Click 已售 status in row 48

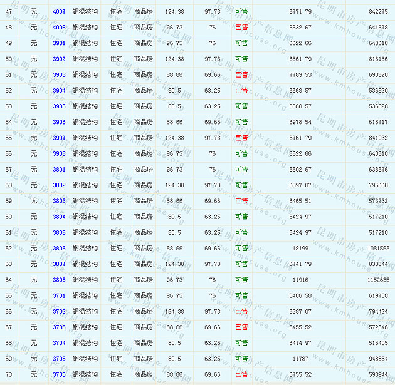[x=241, y=28]
